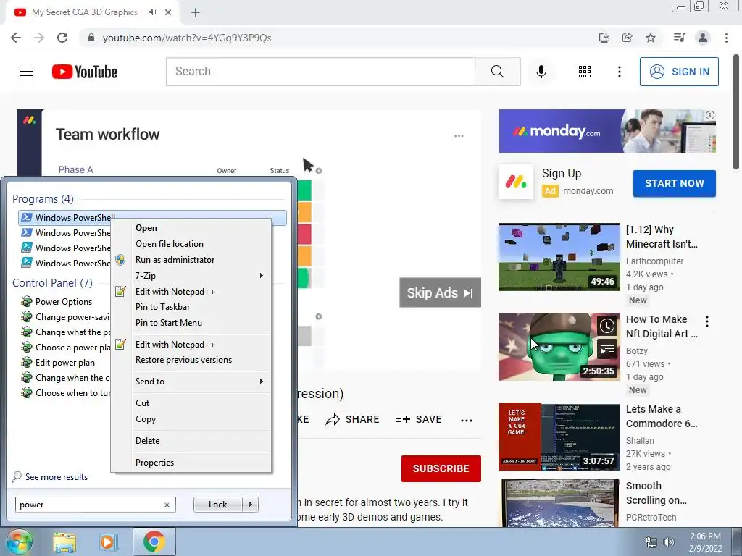Open Minecraft video thumbnail 49:46
742x556 pixels.
pos(559,257)
